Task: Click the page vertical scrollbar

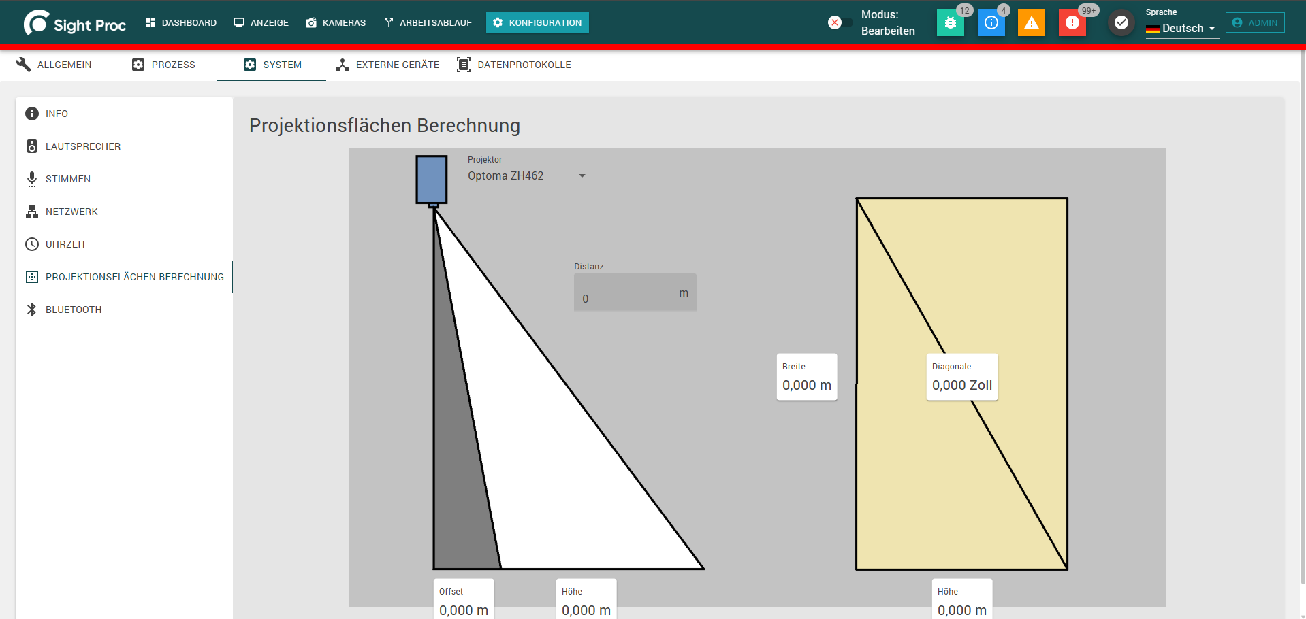Action: click(x=1303, y=316)
